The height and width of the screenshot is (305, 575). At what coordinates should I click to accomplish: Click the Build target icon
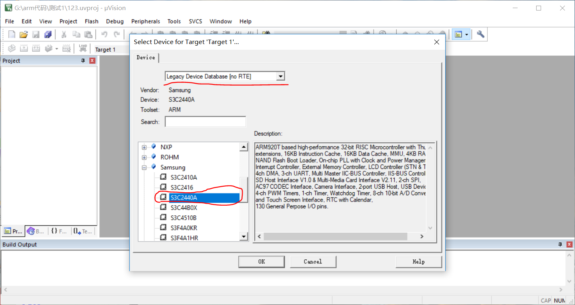(24, 49)
